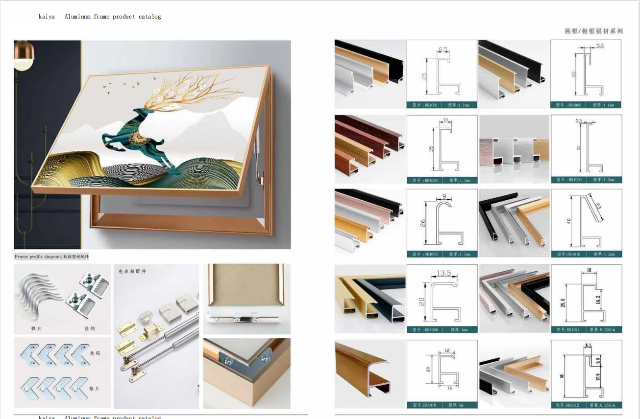This screenshot has width=640, height=419.
Task: Open the HK4006 gold and black frames photo
Action: click(370, 299)
